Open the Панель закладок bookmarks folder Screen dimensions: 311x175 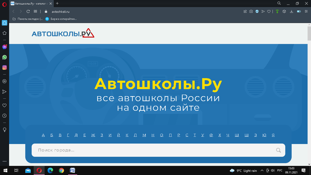coord(28,19)
